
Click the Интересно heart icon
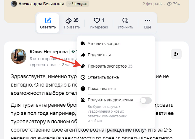pyautogui.click(x=97, y=20)
